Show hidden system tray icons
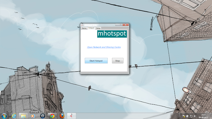The height and width of the screenshot is (119, 212). pos(180,116)
